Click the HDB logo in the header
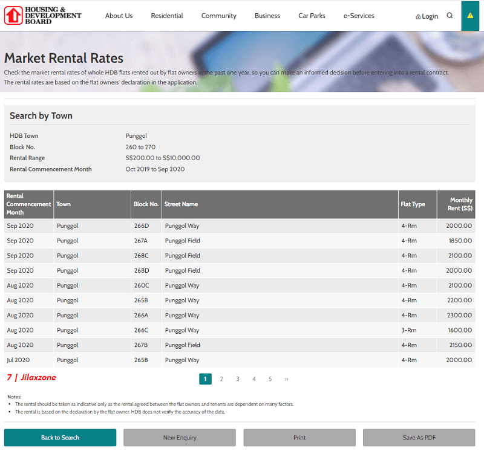Image resolution: width=484 pixels, height=451 pixels. [x=43, y=16]
